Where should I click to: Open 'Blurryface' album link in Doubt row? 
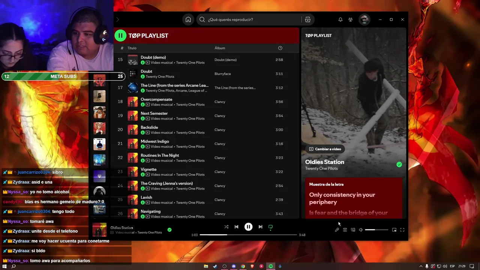coord(223,74)
